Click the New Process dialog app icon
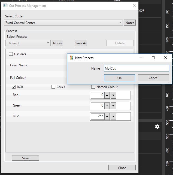173x175 pixels. tap(71, 58)
